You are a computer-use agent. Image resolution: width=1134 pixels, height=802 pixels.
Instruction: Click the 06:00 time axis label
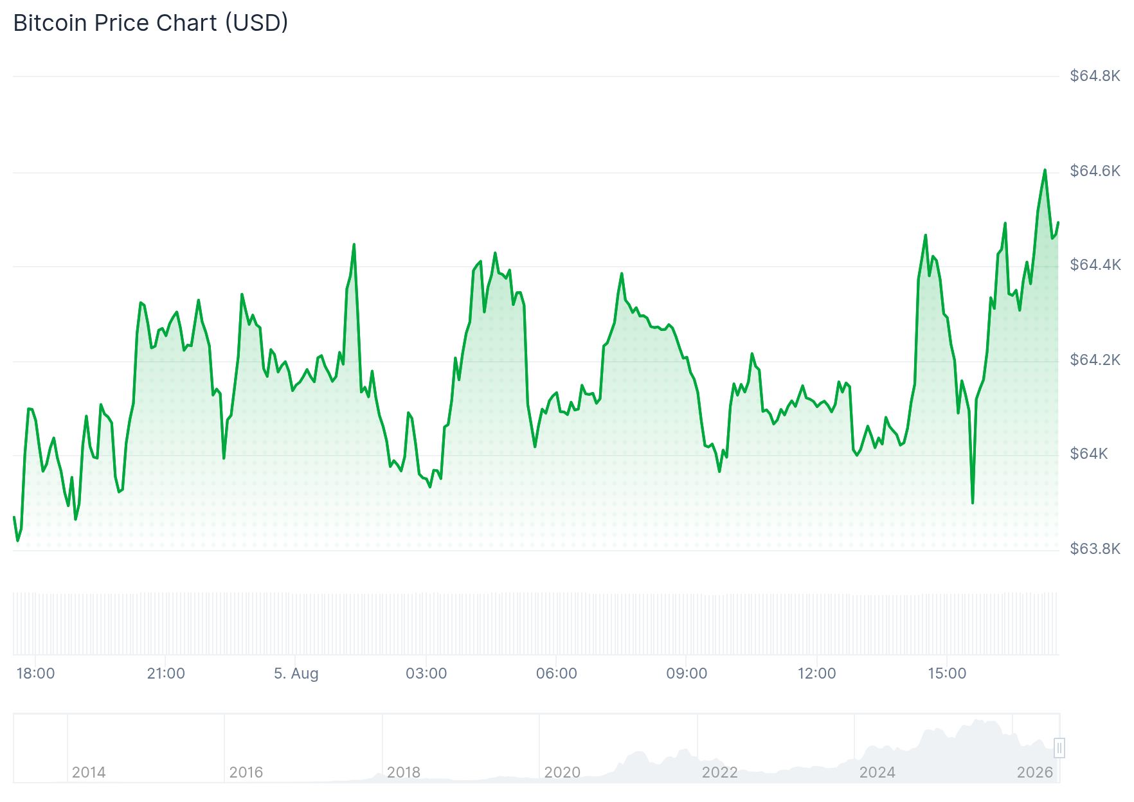pos(557,673)
